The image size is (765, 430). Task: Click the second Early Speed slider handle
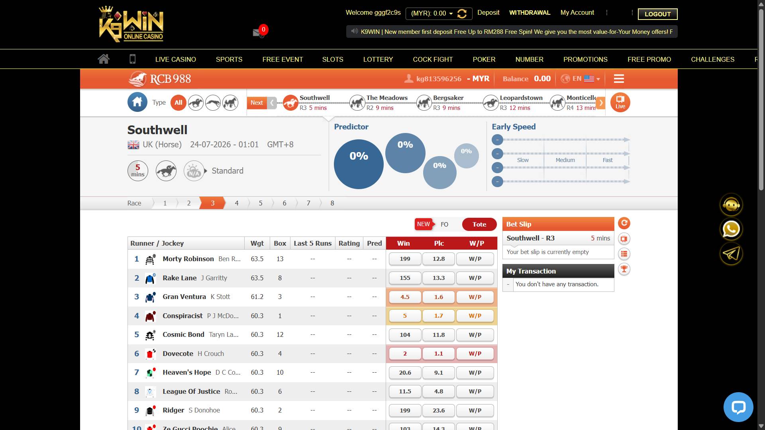(497, 154)
